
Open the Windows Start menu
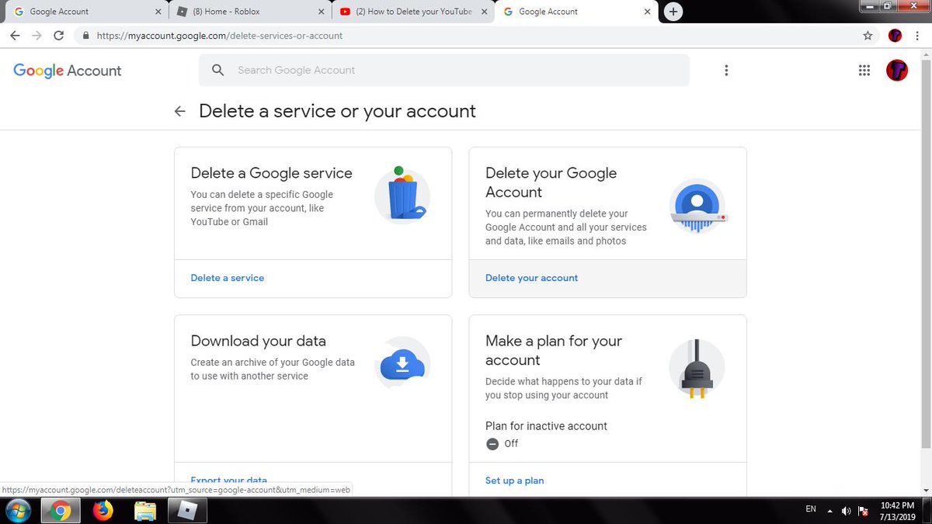coord(17,510)
